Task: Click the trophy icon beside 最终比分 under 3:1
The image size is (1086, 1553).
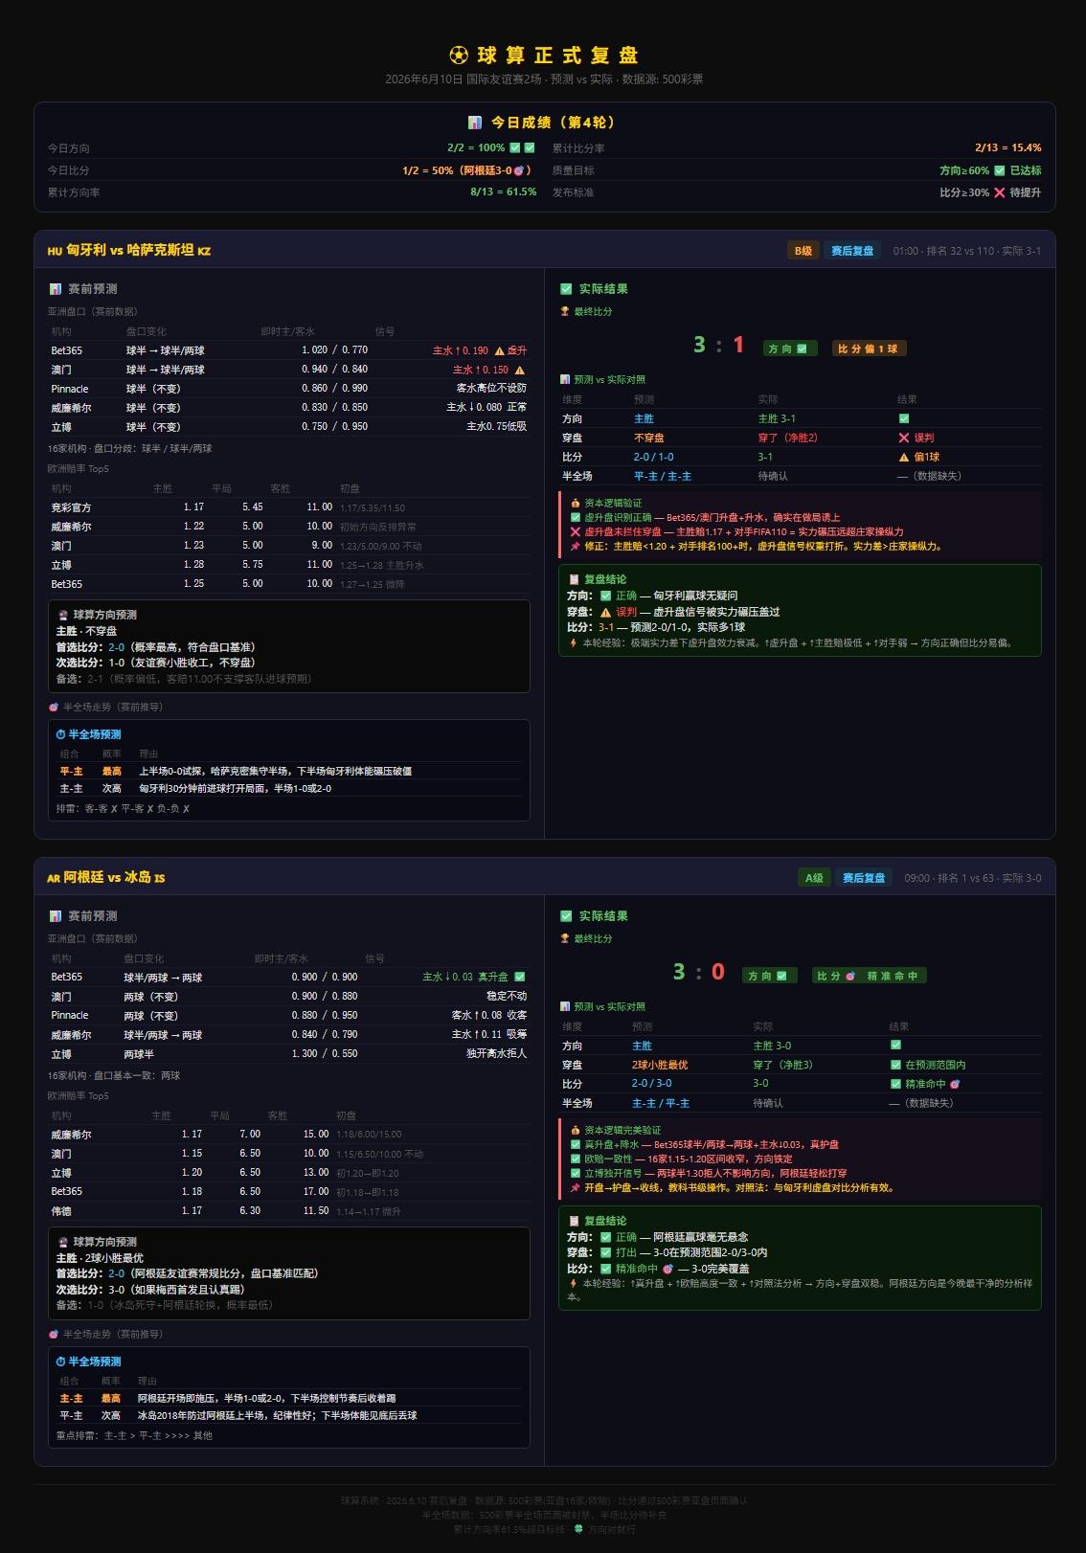Action: coord(565,311)
